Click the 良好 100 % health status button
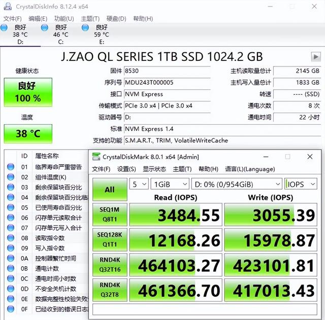The height and width of the screenshot is (320, 325). click(x=28, y=92)
